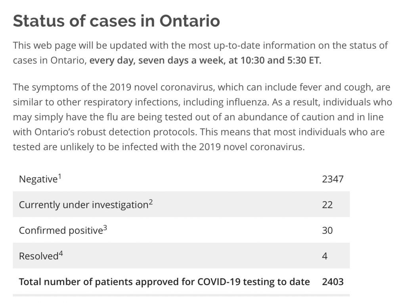Select the 2347 negative count value
406x303 pixels.
(x=333, y=179)
